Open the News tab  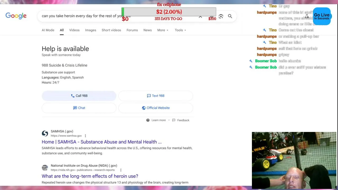[147, 30]
